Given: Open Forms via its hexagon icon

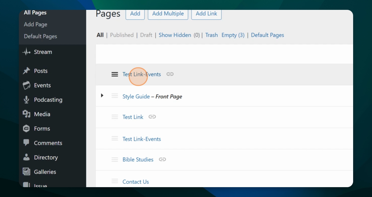Looking at the screenshot, I should (26, 129).
